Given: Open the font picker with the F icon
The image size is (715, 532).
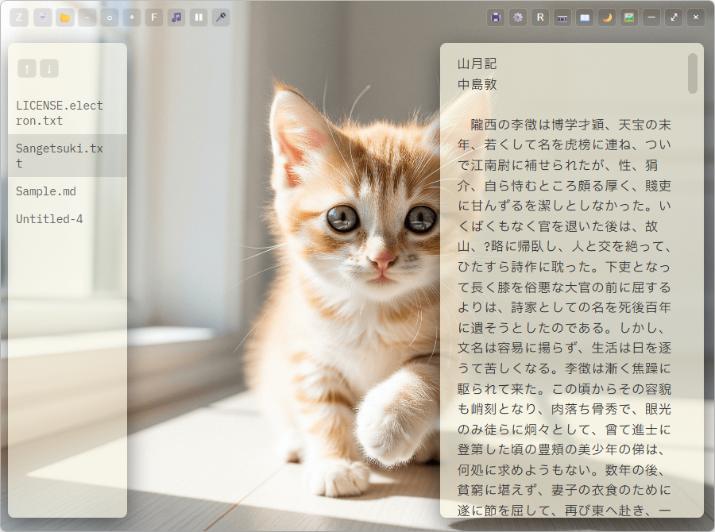Looking at the screenshot, I should pos(153,17).
